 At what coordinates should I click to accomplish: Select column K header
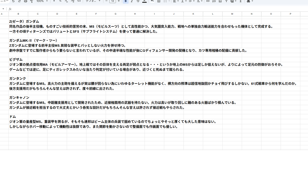point(193,14)
